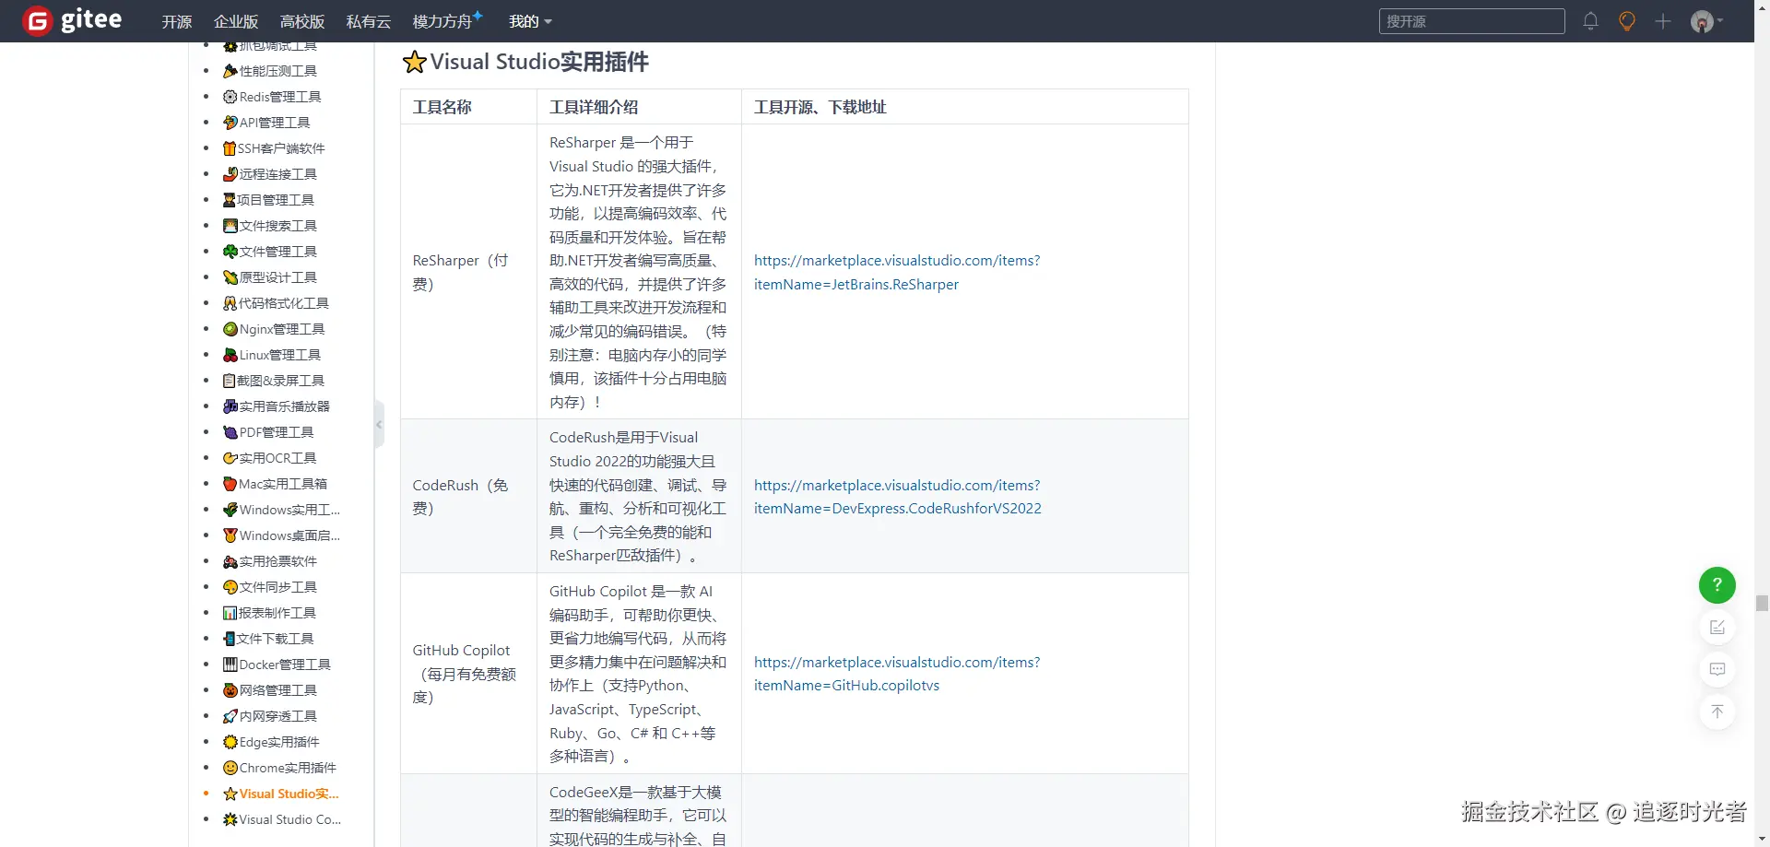Go to 项目管理工具 in the sidebar
Screen dimensions: 1770x847
(268, 200)
